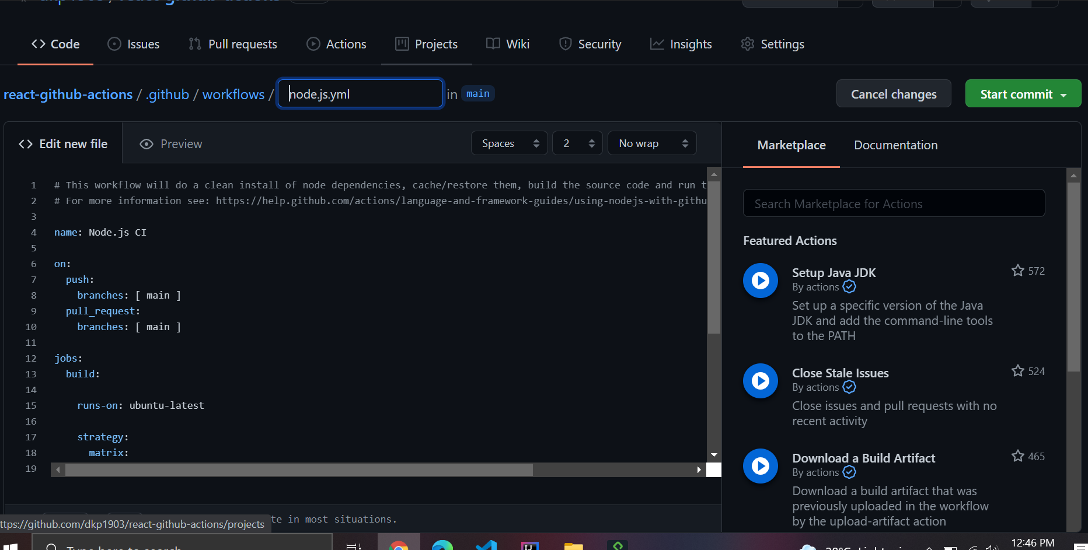Select the Marketplace tab
Viewport: 1088px width, 550px height.
(x=791, y=145)
